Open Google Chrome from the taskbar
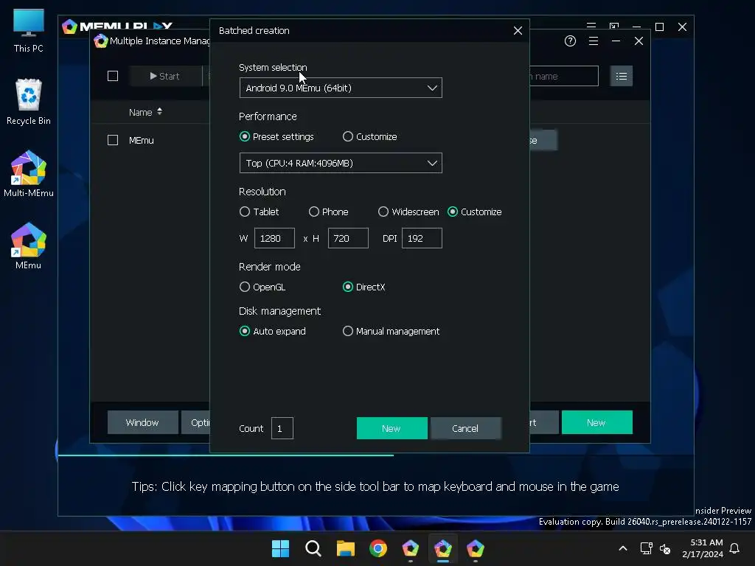755x566 pixels. tap(378, 548)
